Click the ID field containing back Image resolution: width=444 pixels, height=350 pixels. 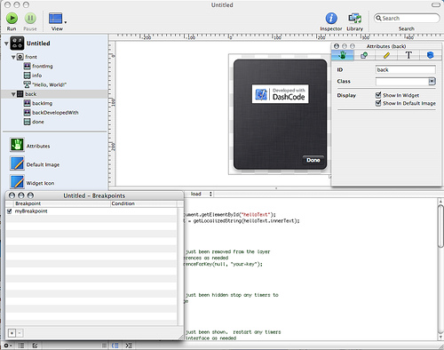click(x=406, y=70)
